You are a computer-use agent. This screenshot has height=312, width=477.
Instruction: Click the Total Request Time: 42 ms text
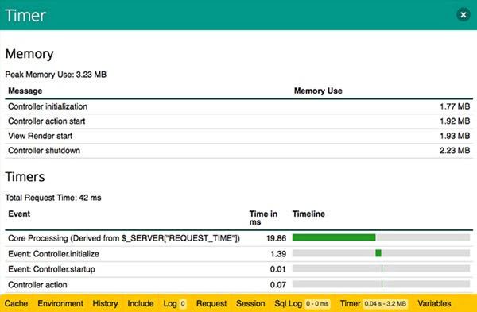tap(53, 198)
